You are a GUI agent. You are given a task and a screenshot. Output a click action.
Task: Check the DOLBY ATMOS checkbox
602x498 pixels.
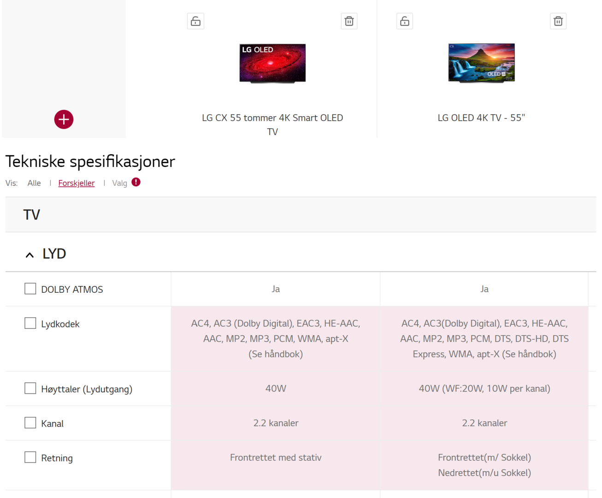click(30, 289)
